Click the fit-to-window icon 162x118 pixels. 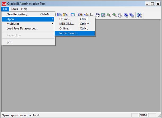click(x=103, y=15)
